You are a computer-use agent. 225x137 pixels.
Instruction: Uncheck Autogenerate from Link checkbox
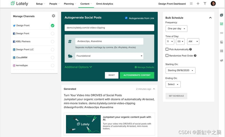coord(126,18)
